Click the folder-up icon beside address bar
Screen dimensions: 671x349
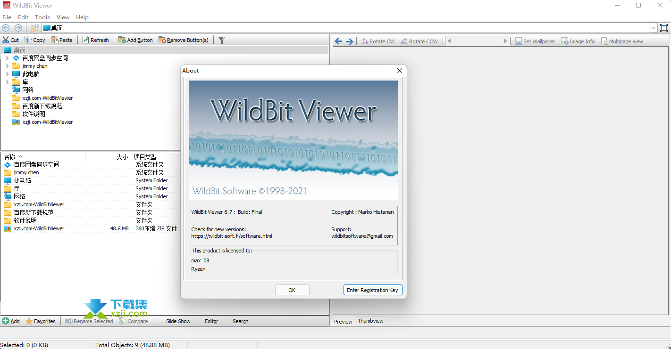click(x=34, y=28)
